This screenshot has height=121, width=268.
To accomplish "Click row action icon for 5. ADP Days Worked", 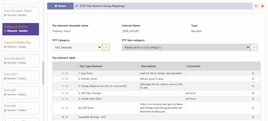I will coord(253,93).
